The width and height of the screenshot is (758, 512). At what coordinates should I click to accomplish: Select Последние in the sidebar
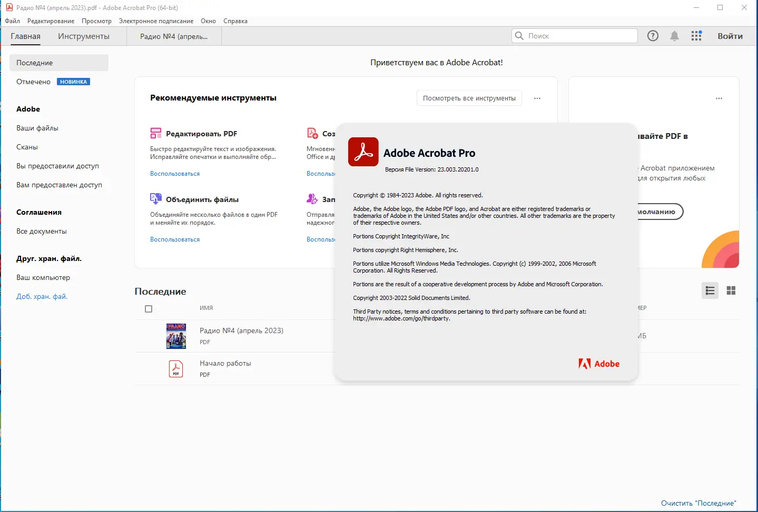tap(59, 63)
